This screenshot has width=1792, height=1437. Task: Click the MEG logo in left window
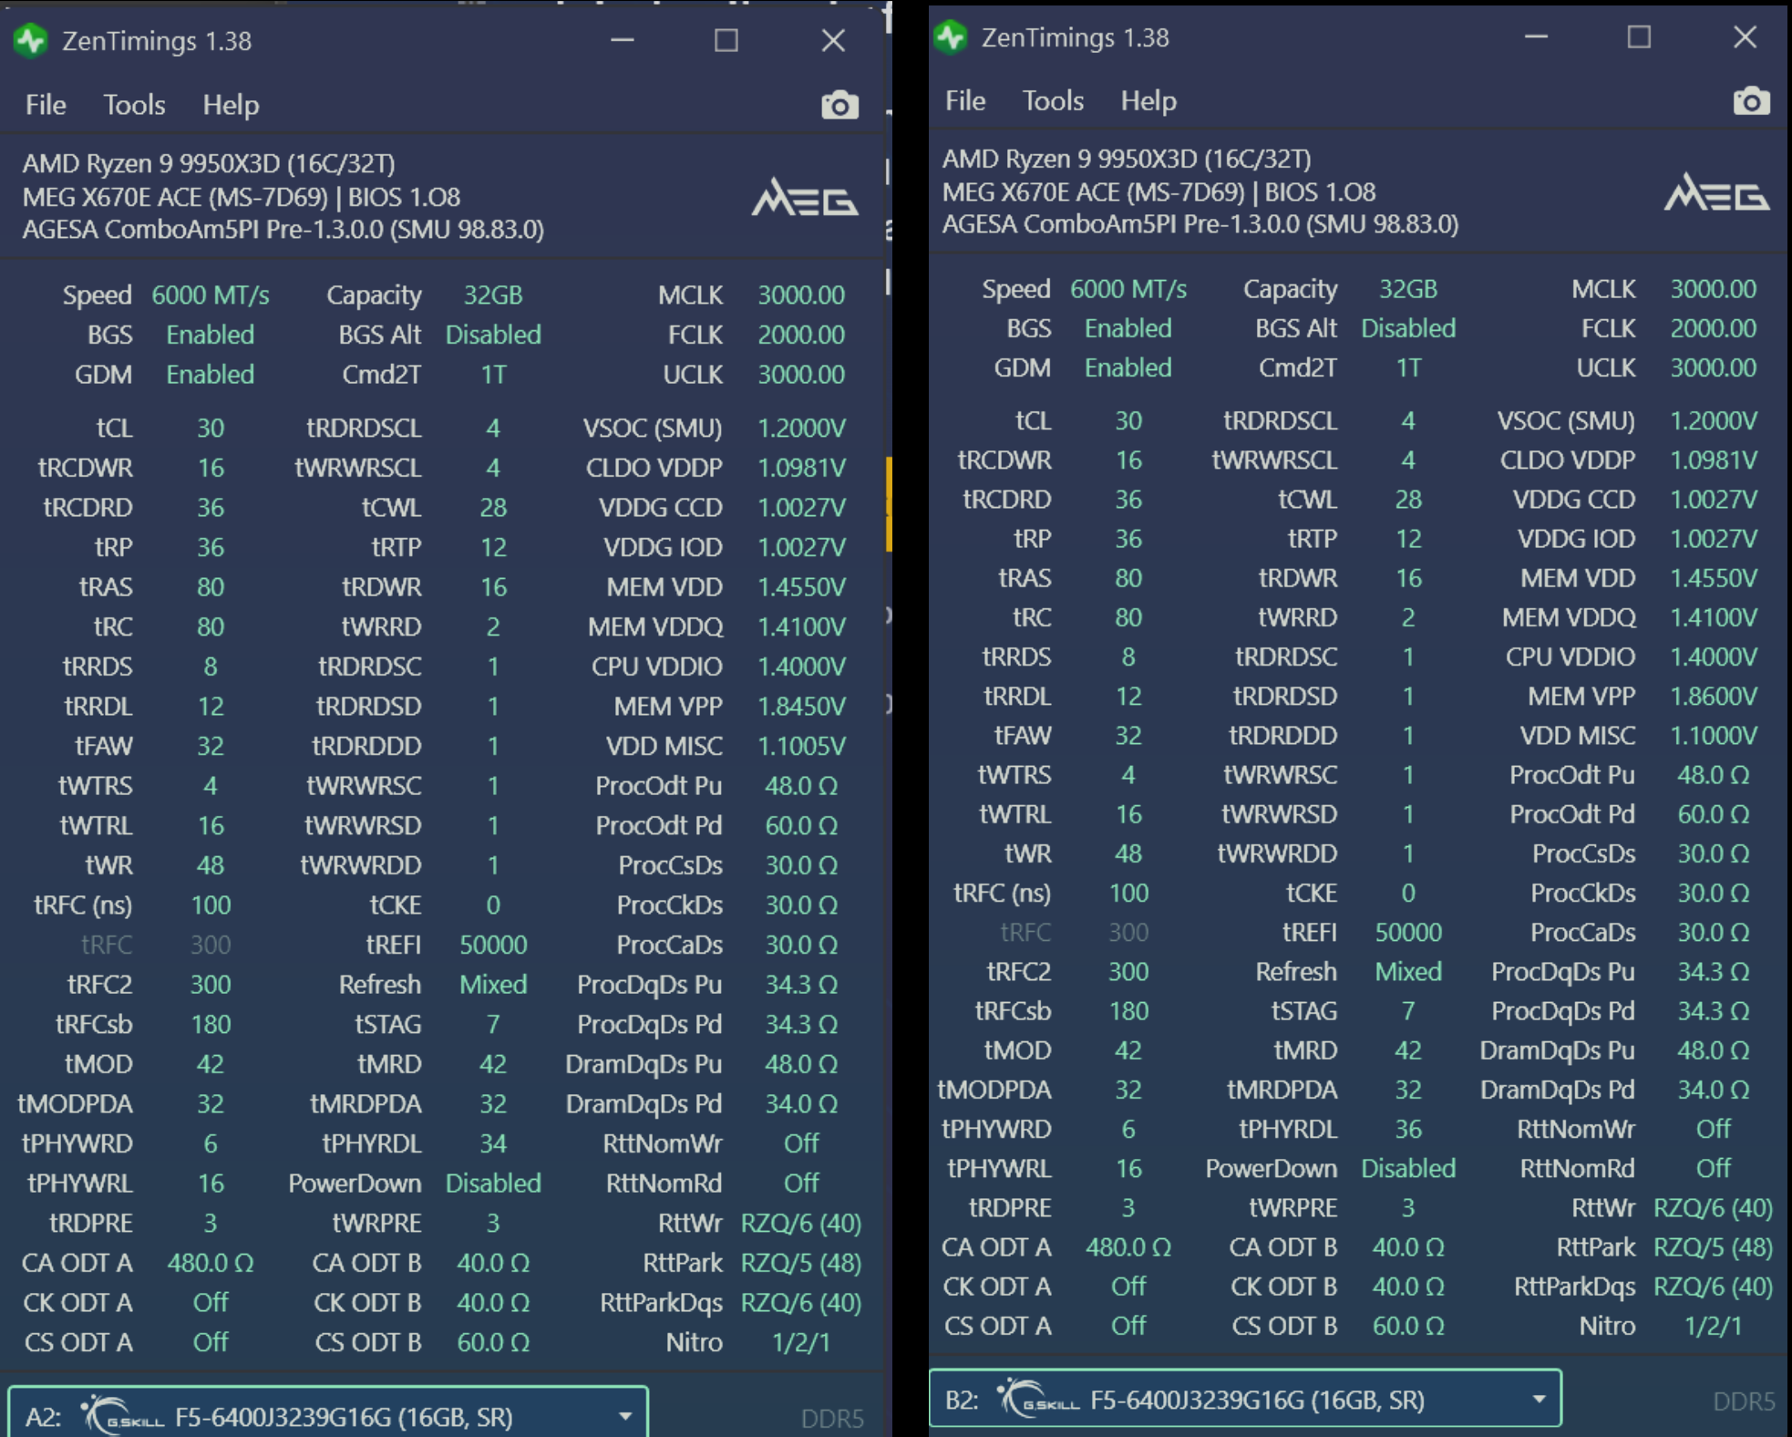coord(804,197)
